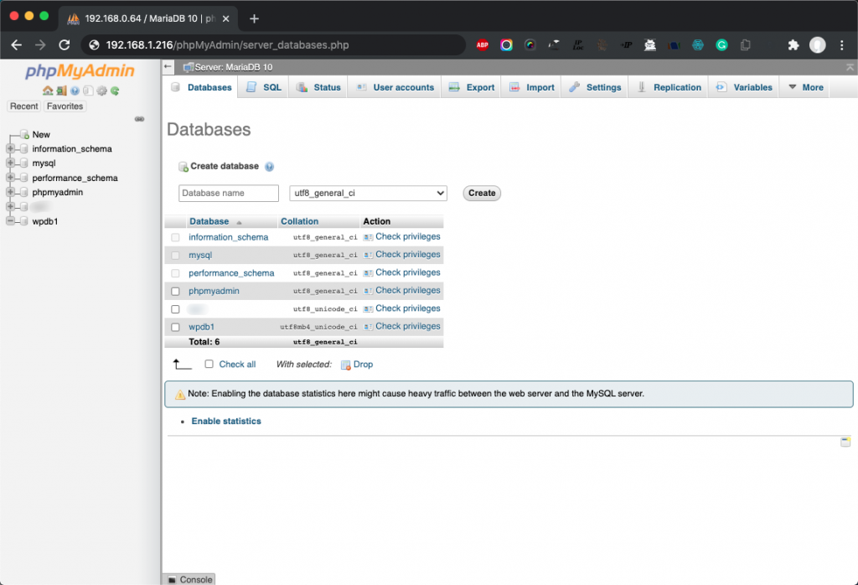Viewport: 858px width, 585px height.
Task: Open the Chrome extensions puzzle icon
Action: (793, 45)
